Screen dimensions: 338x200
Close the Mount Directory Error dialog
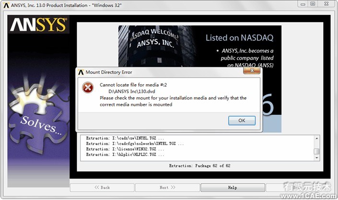click(252, 70)
